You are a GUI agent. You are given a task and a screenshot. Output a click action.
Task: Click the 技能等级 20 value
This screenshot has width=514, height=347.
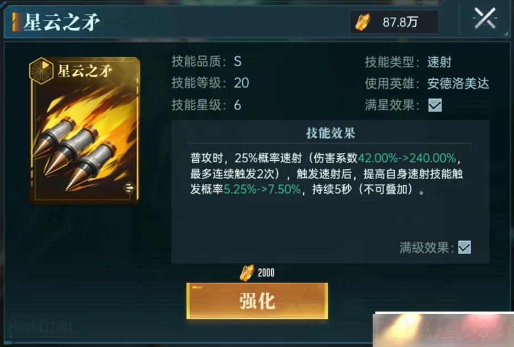click(242, 83)
